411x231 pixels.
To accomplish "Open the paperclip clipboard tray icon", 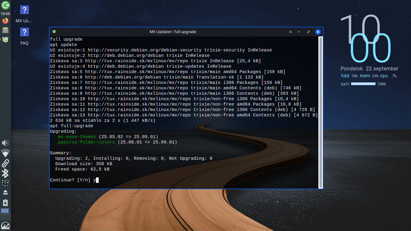I will pos(5,163).
